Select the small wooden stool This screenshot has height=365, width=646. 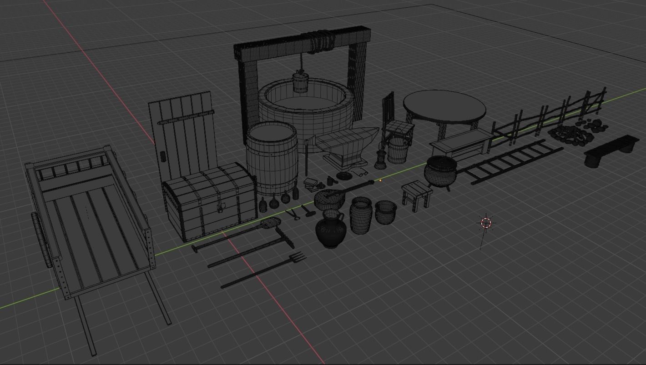417,195
